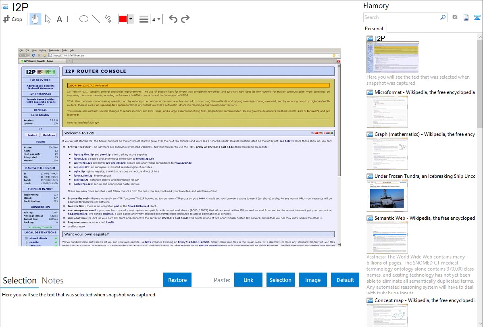This screenshot has height=327, width=483.
Task: Click the snapshot list scrollbar up arrow
Action: [x=480, y=37]
